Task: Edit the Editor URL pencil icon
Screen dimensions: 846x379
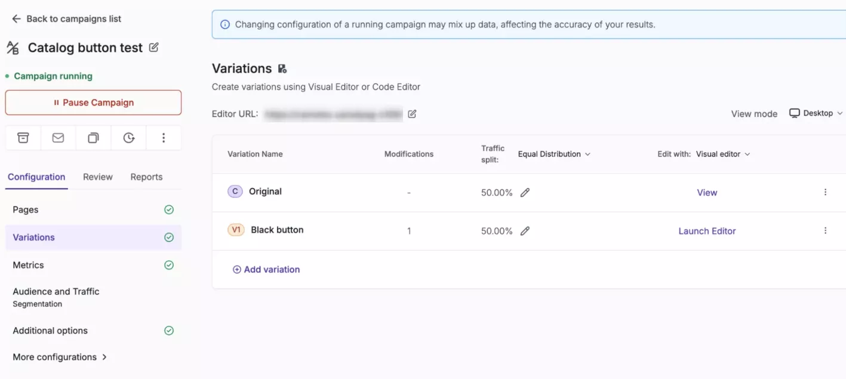Action: coord(412,114)
